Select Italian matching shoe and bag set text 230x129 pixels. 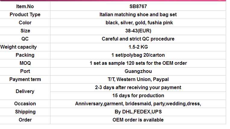point(138,14)
